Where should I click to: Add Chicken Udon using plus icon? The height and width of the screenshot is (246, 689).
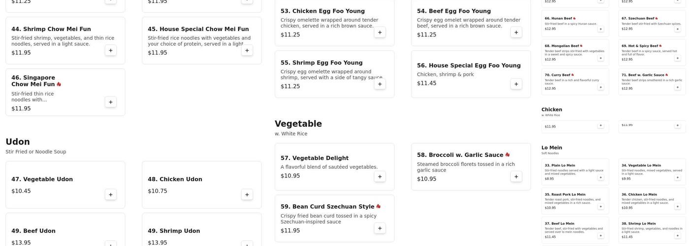click(x=247, y=194)
